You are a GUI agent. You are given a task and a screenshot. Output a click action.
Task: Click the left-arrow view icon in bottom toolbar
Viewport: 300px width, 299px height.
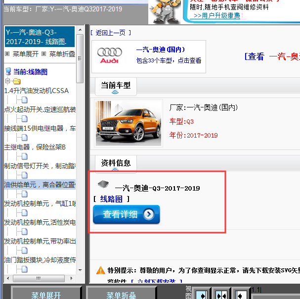click(x=241, y=295)
